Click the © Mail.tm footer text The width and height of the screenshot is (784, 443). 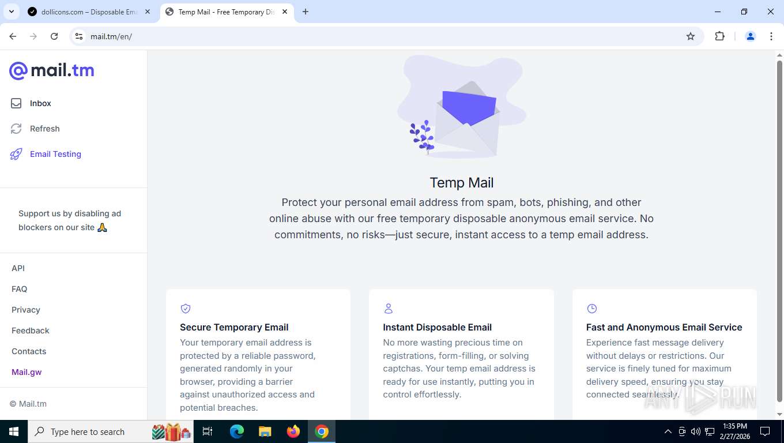pyautogui.click(x=28, y=404)
